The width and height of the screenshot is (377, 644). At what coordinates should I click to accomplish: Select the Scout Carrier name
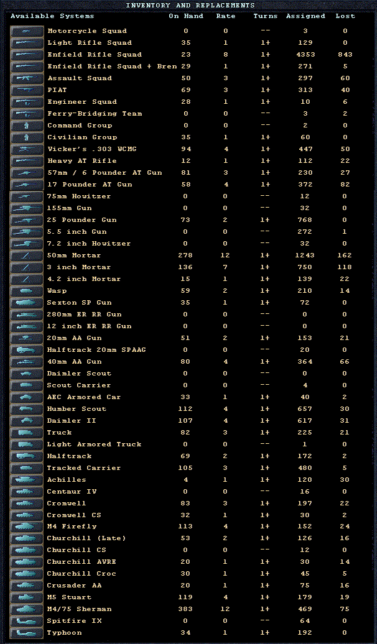(79, 385)
